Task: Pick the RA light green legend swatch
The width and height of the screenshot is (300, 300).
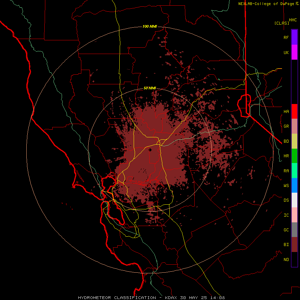Action: point(294,171)
